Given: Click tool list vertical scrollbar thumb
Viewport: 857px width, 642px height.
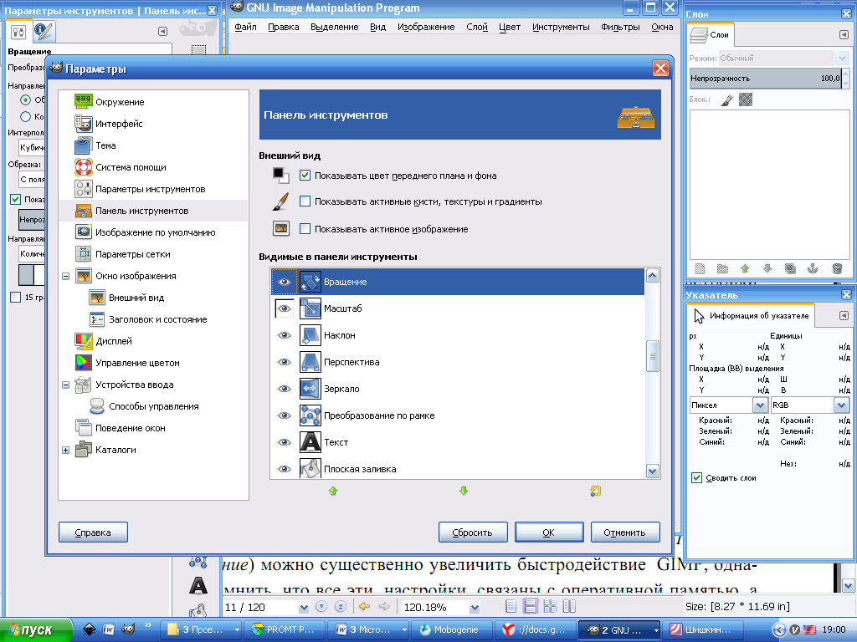Looking at the screenshot, I should [x=652, y=356].
